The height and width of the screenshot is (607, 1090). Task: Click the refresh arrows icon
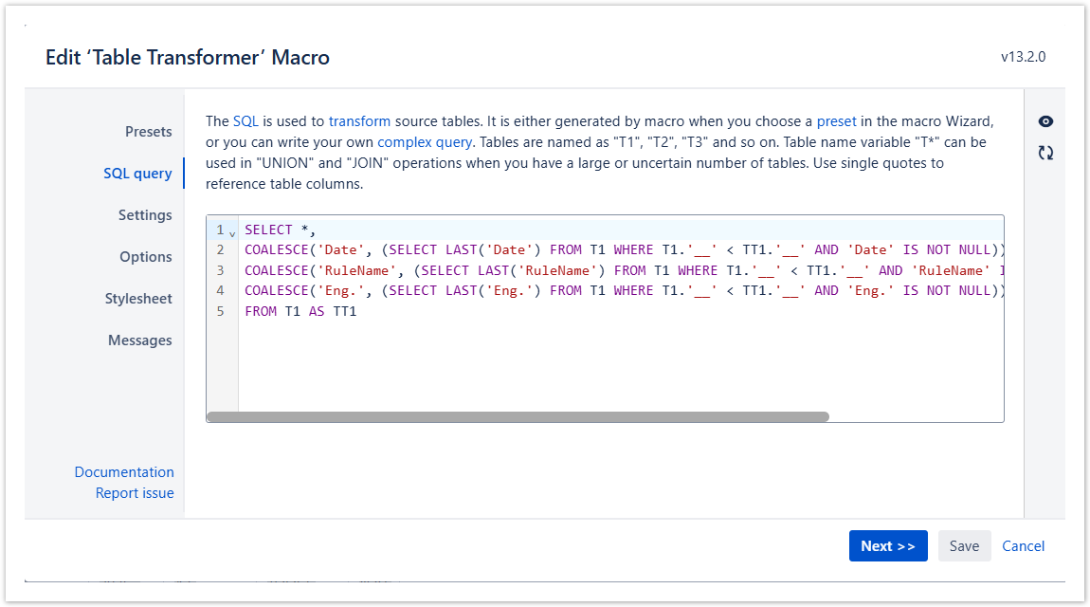pos(1045,153)
